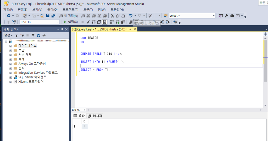Viewport: 268px width, 141px height.
Task: Open the TESTDB database dropdown
Action: 58,22
